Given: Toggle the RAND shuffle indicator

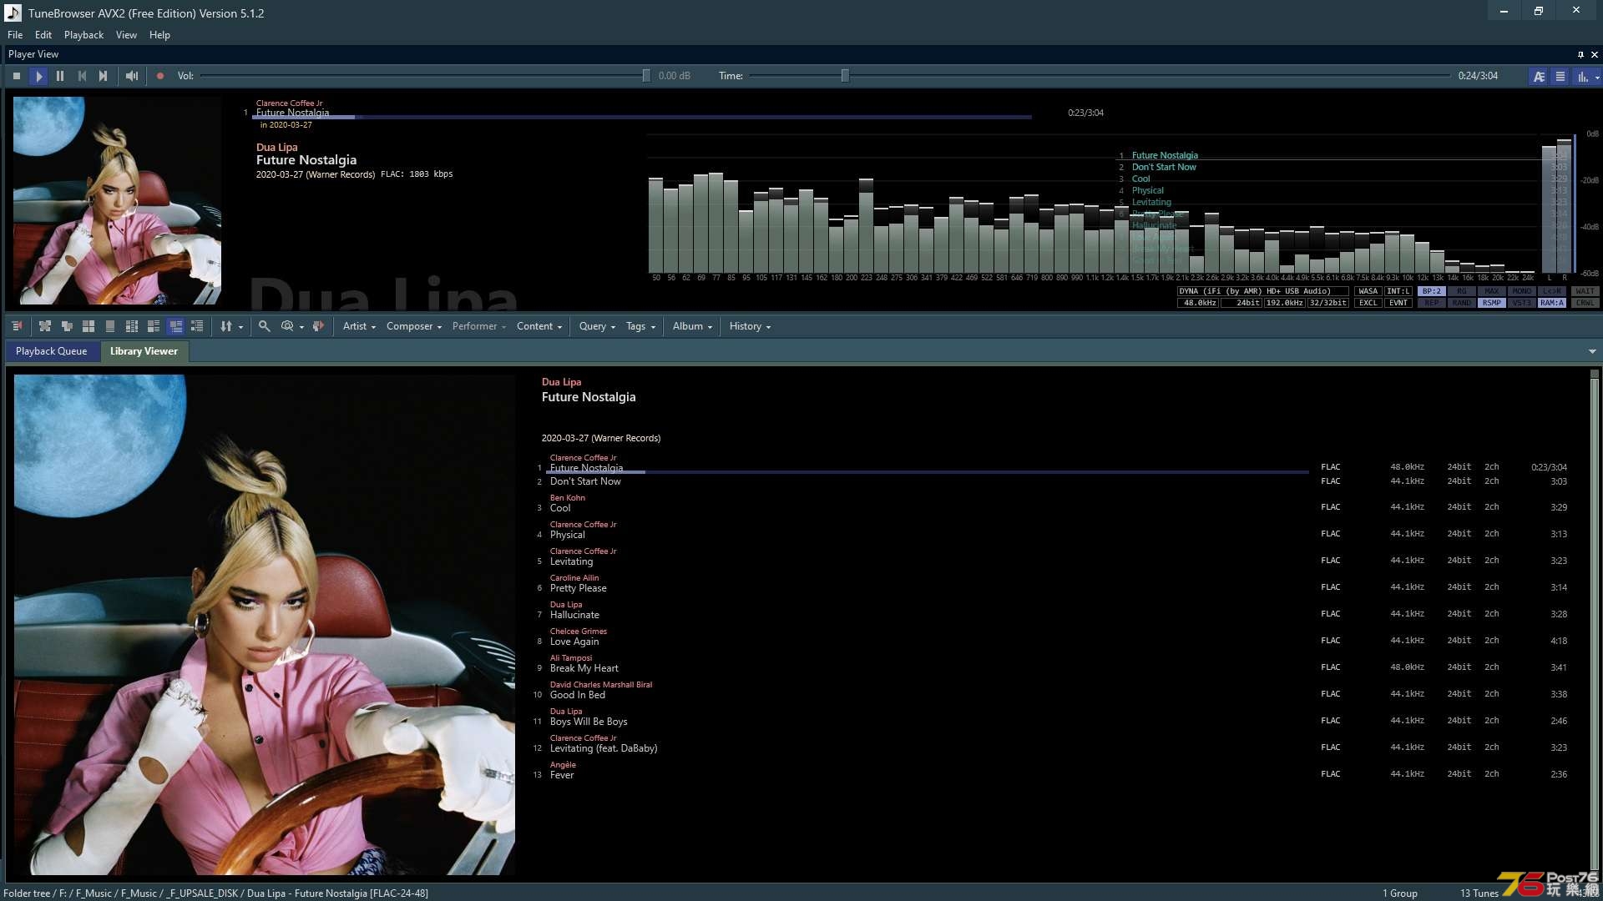Looking at the screenshot, I should click(x=1462, y=303).
